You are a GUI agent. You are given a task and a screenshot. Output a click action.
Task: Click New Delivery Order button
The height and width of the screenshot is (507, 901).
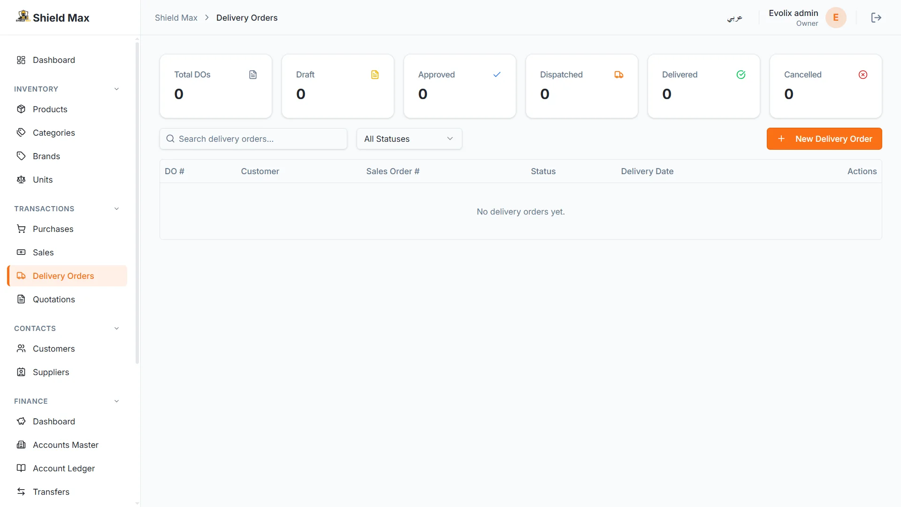[x=824, y=139]
